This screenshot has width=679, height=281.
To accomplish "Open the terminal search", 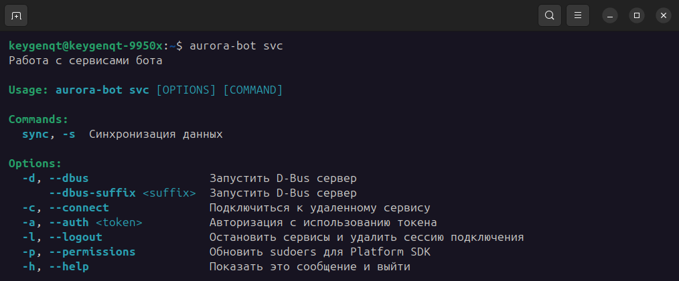I will click(x=550, y=15).
